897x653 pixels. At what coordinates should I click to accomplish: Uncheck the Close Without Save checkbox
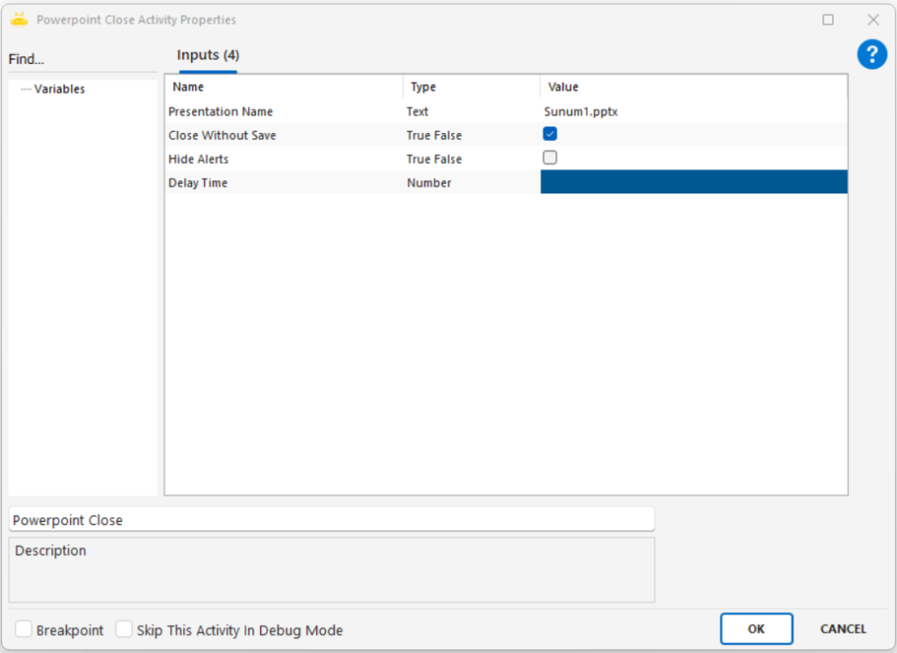[550, 134]
